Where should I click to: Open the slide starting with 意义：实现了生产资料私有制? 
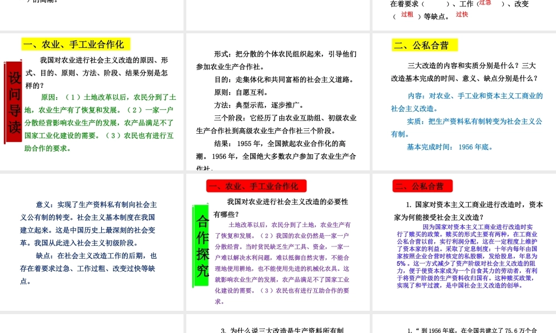[x=92, y=242]
